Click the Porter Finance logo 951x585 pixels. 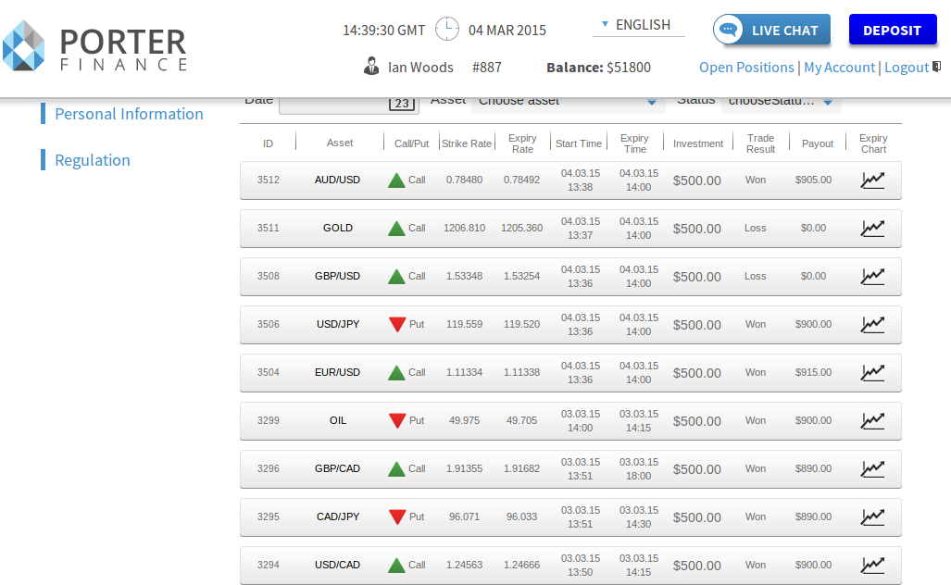[94, 46]
